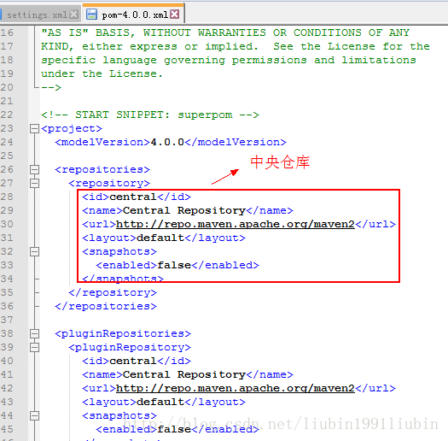Screen dimensions: 448x441
Task: Click 'default' layout value on line 31
Action: click(160, 238)
